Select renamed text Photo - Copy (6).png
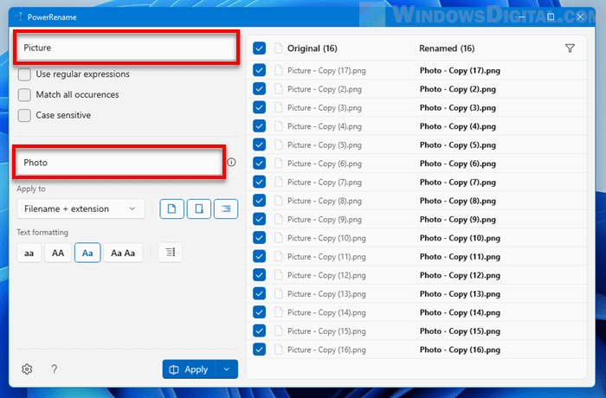The height and width of the screenshot is (398, 606). [458, 164]
